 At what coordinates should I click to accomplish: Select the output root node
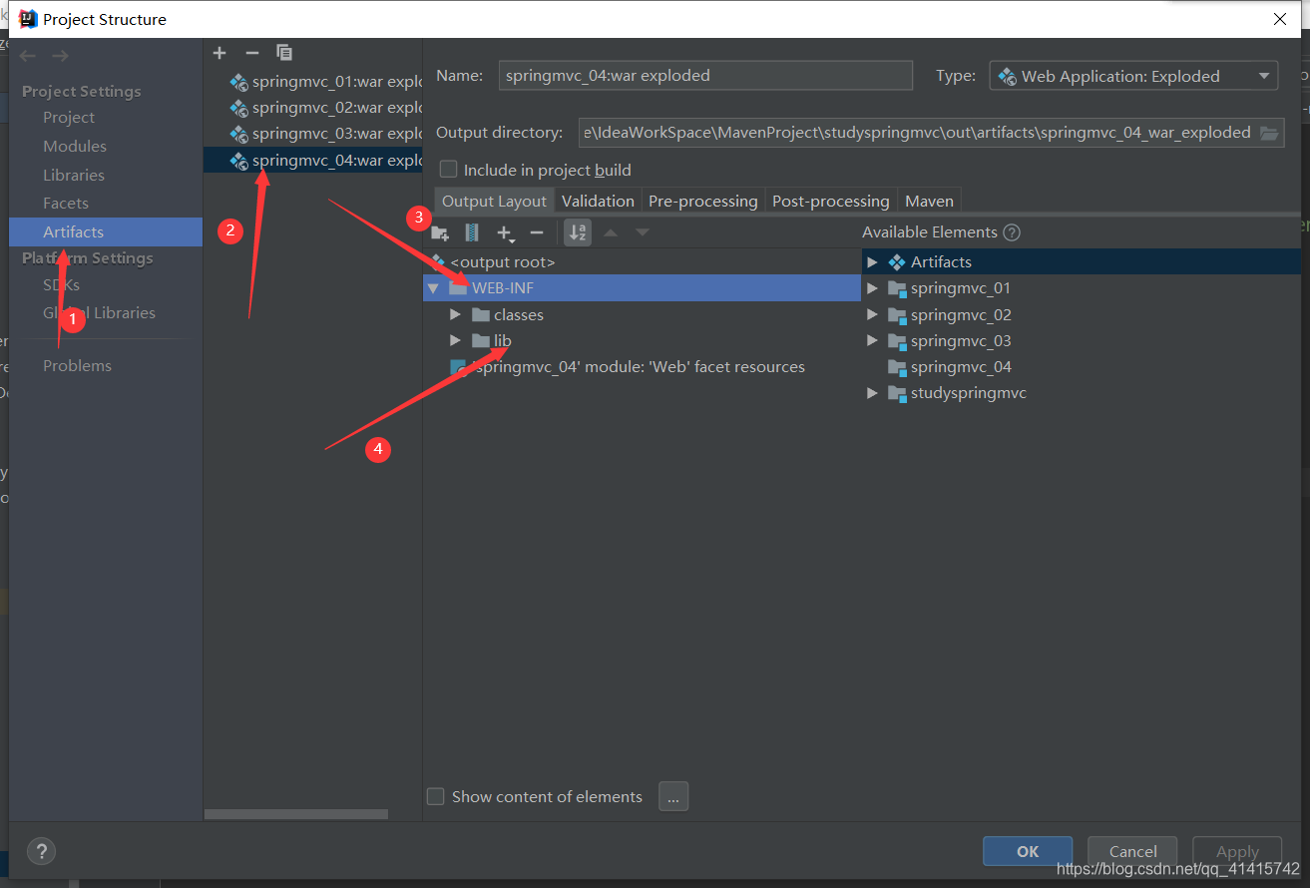(x=642, y=261)
